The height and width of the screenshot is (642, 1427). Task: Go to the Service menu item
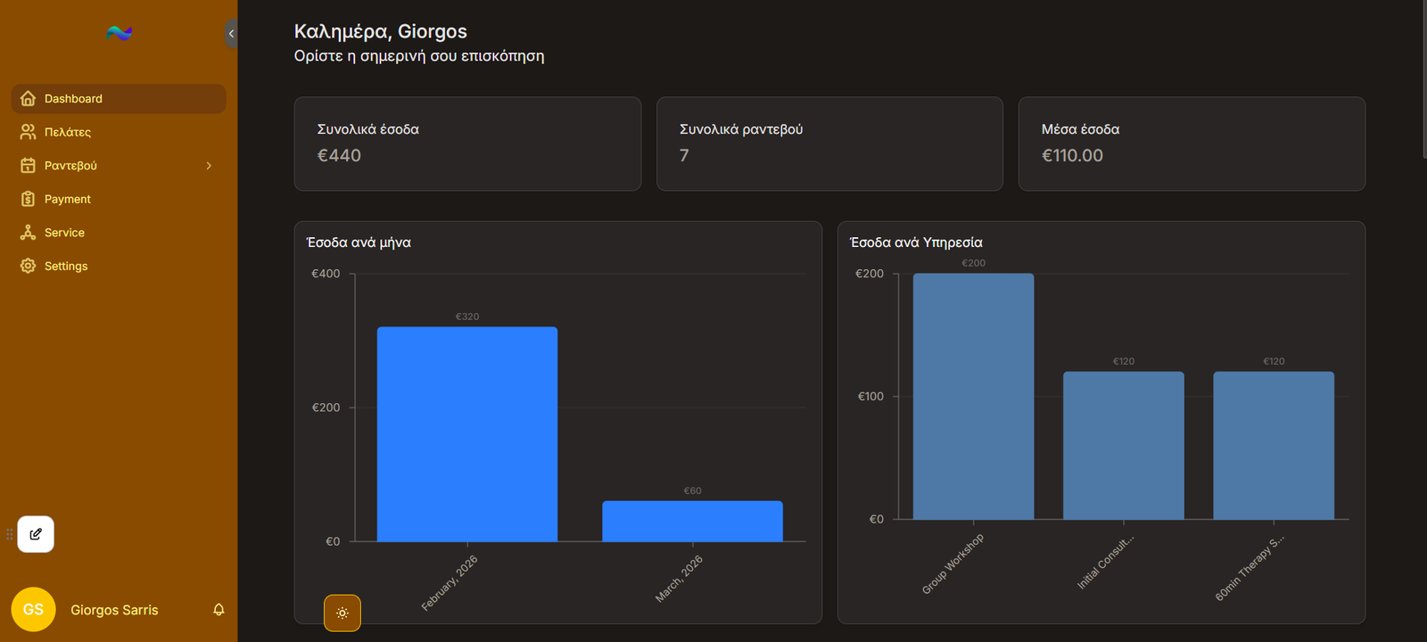[x=64, y=233]
